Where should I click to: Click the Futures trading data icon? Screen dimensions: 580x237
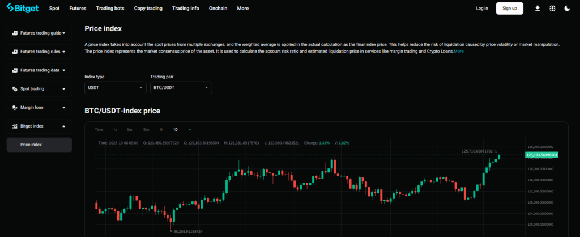point(15,70)
